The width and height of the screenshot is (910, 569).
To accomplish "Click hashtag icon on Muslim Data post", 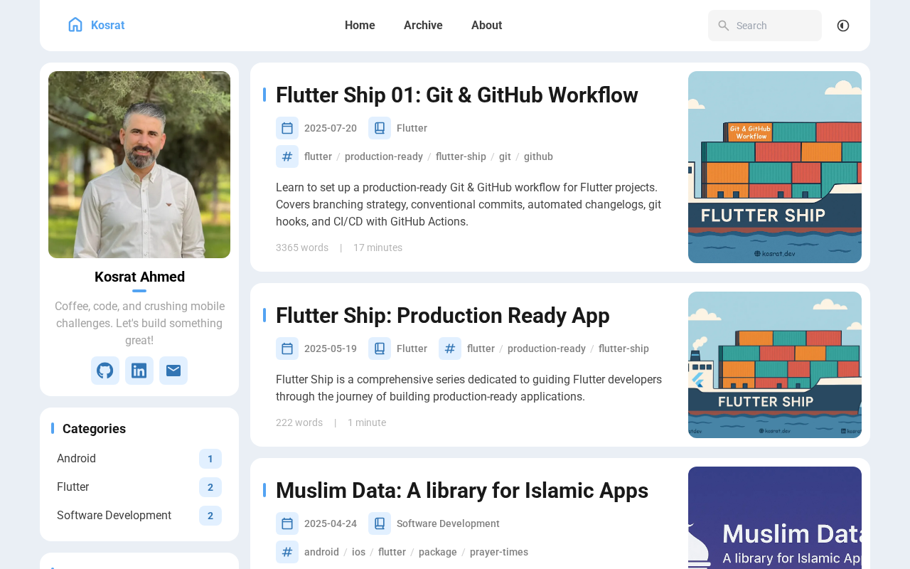I will coord(287,552).
